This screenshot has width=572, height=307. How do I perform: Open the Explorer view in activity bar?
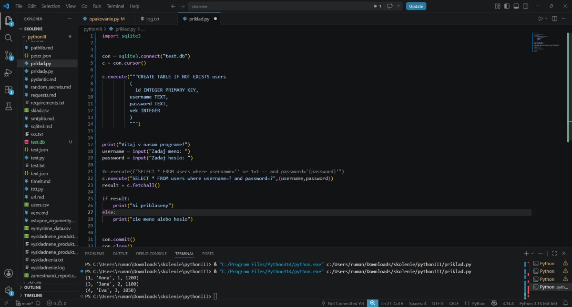tap(8, 21)
